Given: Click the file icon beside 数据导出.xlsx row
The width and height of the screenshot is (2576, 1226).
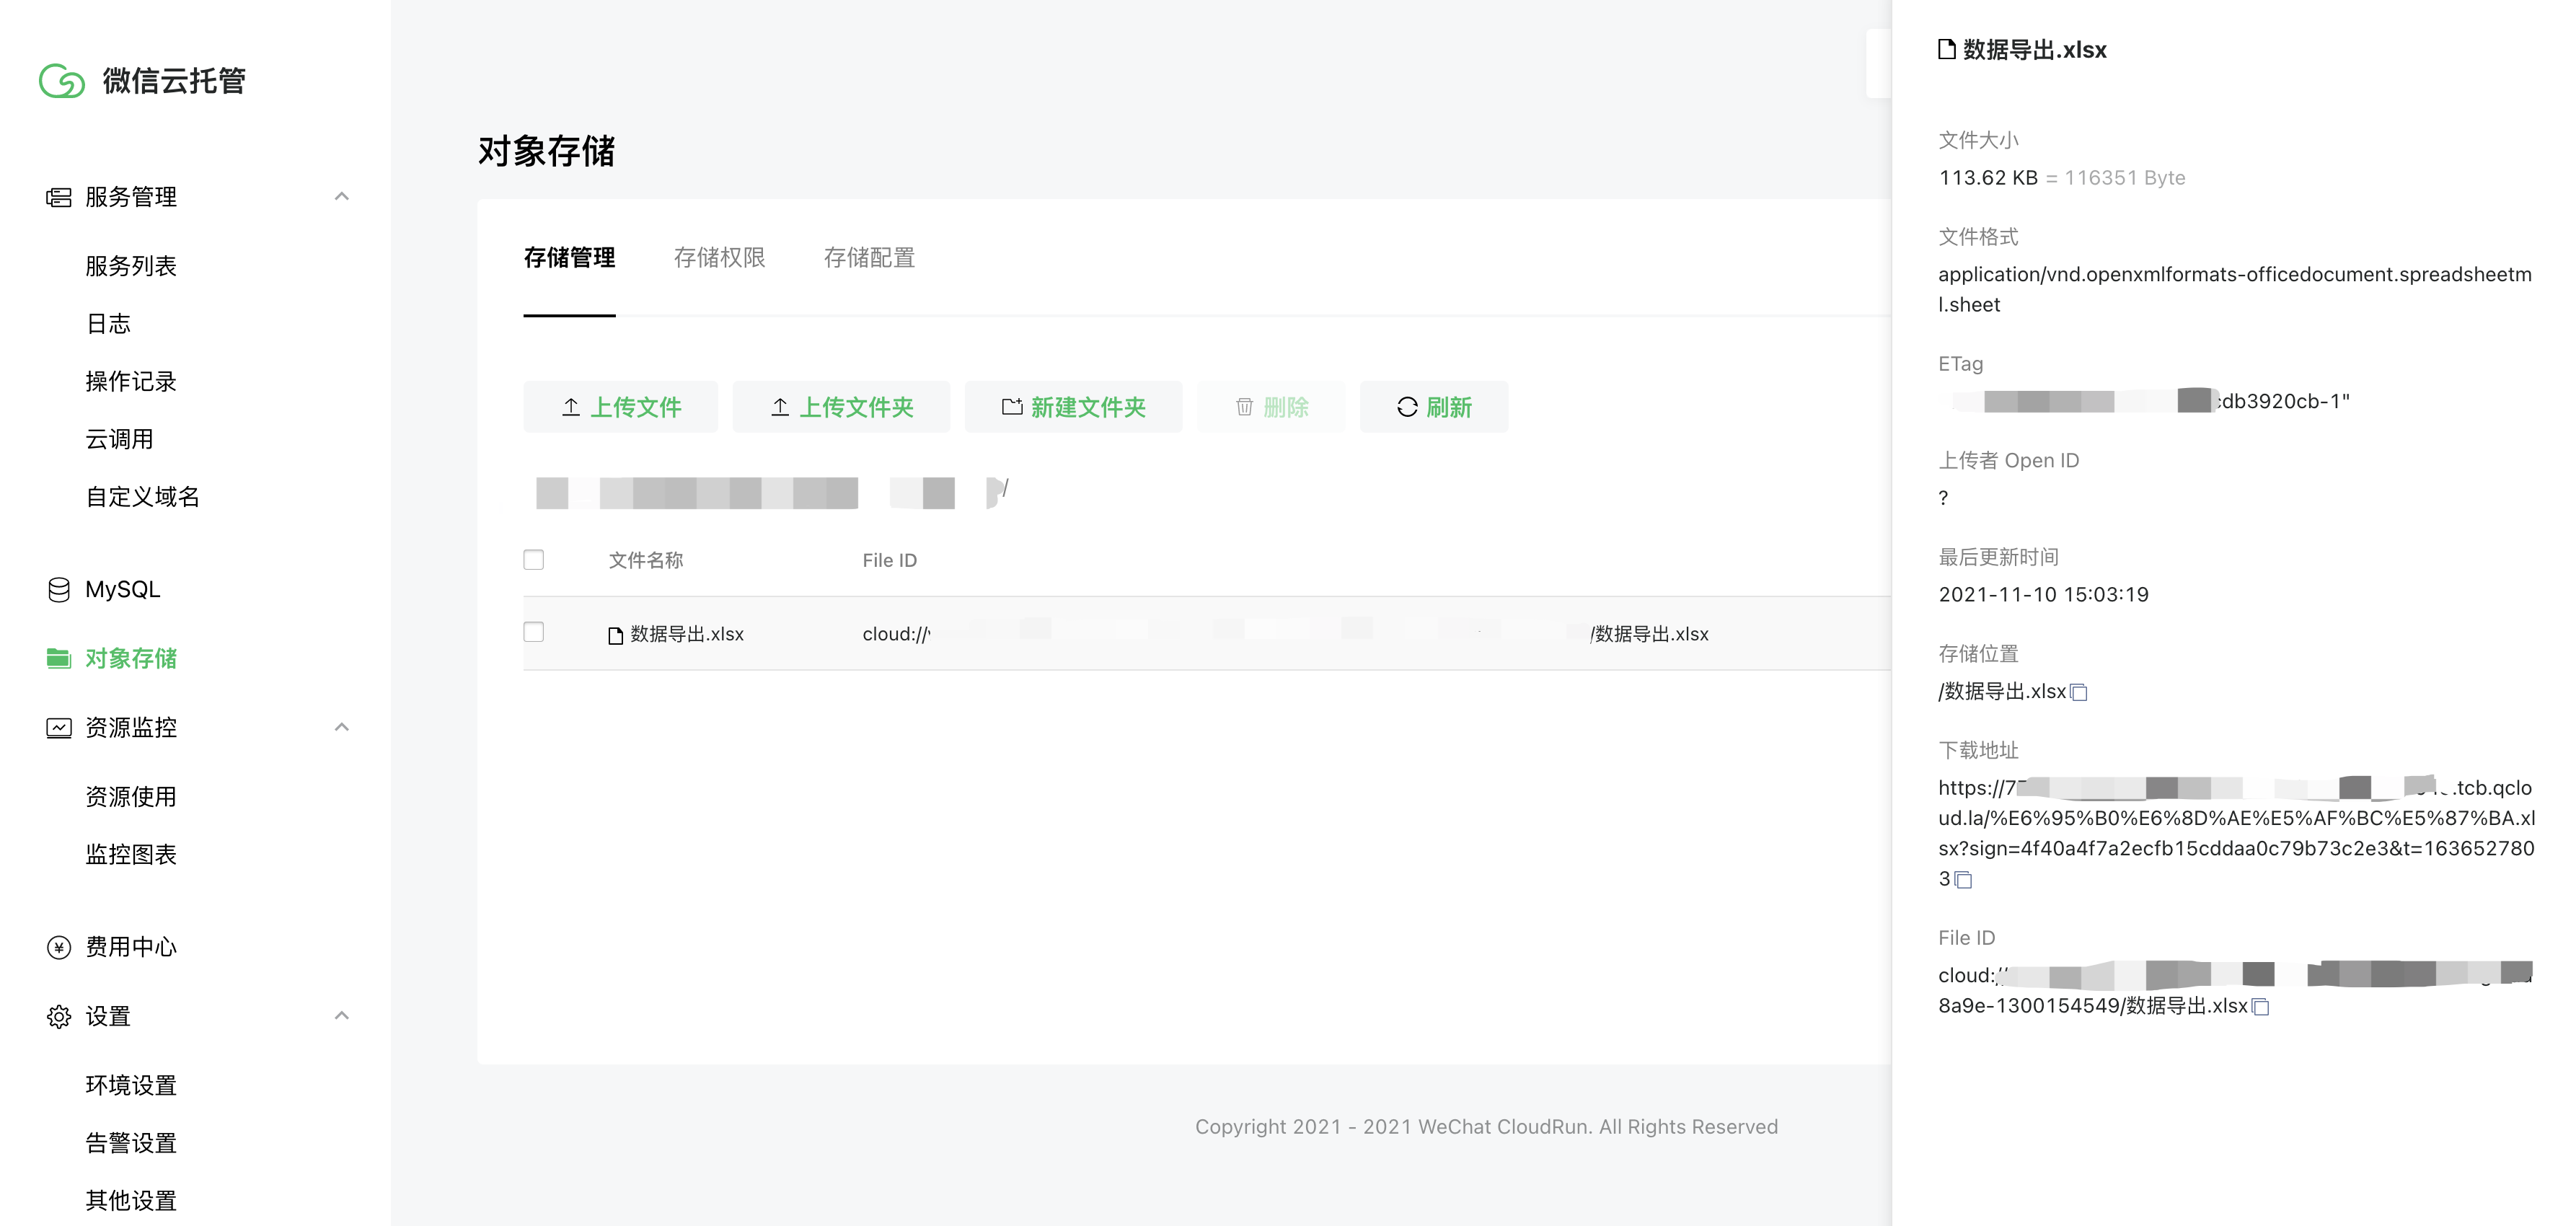Looking at the screenshot, I should click(616, 635).
